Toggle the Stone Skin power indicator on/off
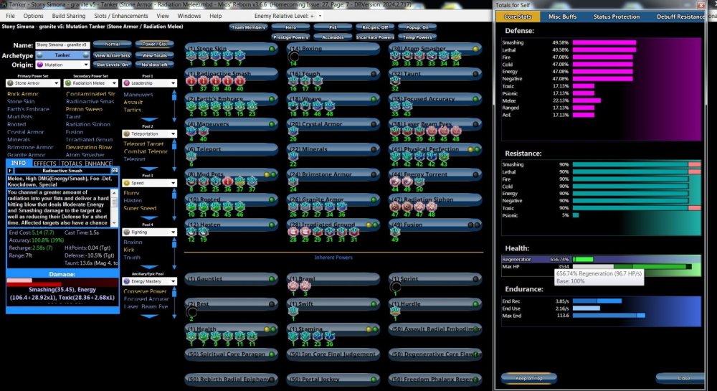The height and width of the screenshot is (391, 717). click(272, 50)
